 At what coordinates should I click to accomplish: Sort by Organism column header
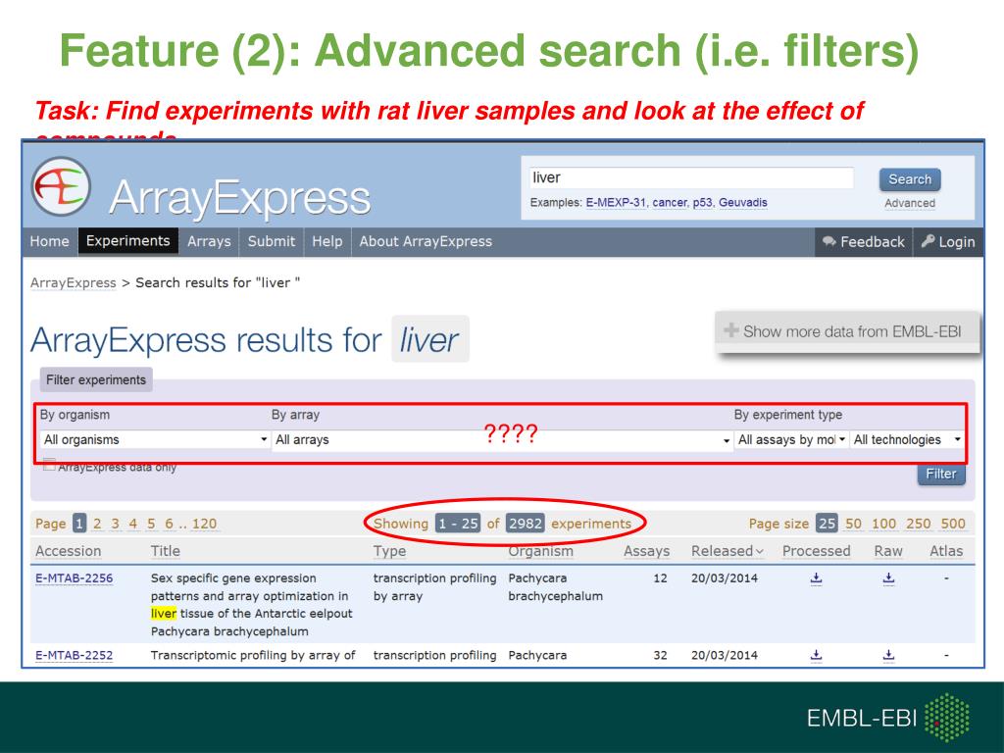tap(540, 551)
